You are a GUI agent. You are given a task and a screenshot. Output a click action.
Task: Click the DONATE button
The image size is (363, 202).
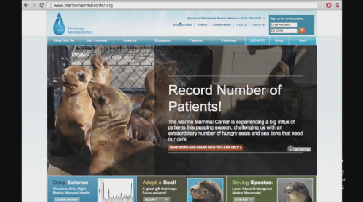click(257, 40)
